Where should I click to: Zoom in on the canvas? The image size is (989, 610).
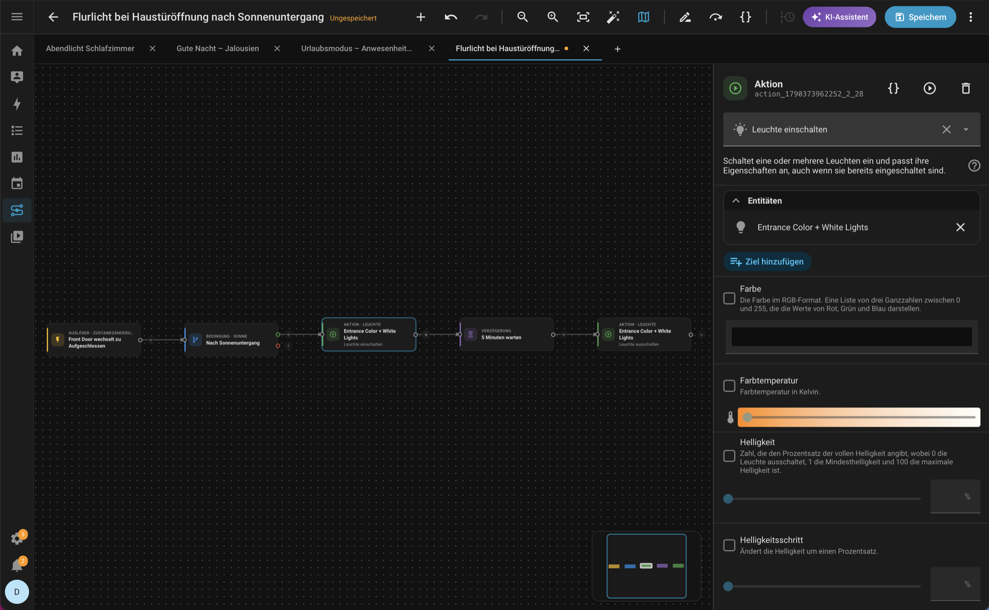(x=552, y=17)
